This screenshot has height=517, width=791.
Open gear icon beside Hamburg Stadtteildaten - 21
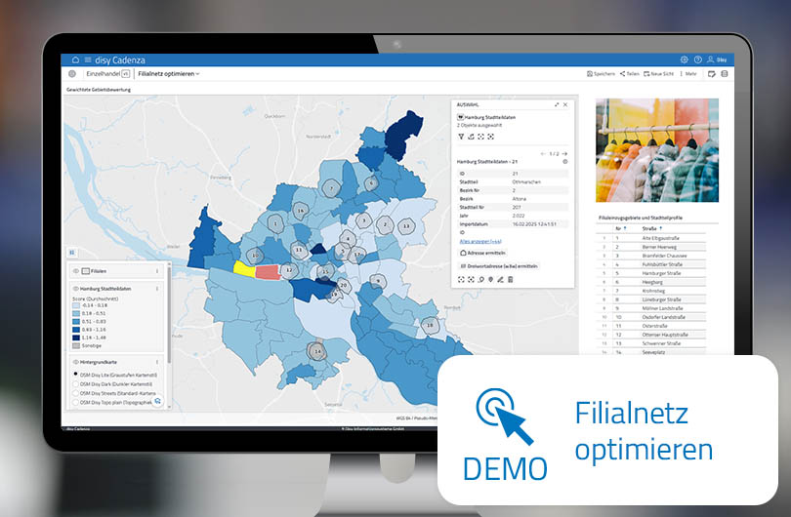565,162
